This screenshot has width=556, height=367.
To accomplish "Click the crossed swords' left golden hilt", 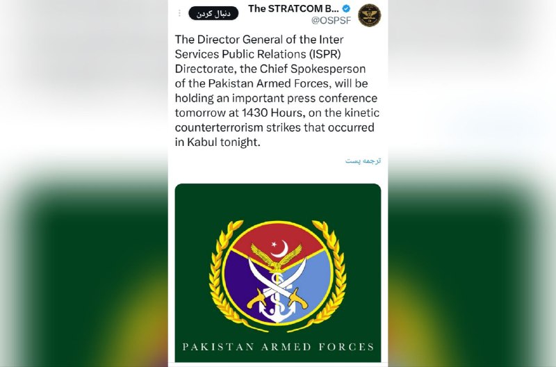I will (x=256, y=300).
